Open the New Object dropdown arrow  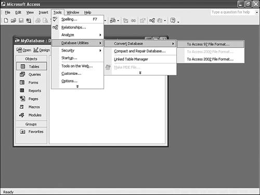point(165,21)
